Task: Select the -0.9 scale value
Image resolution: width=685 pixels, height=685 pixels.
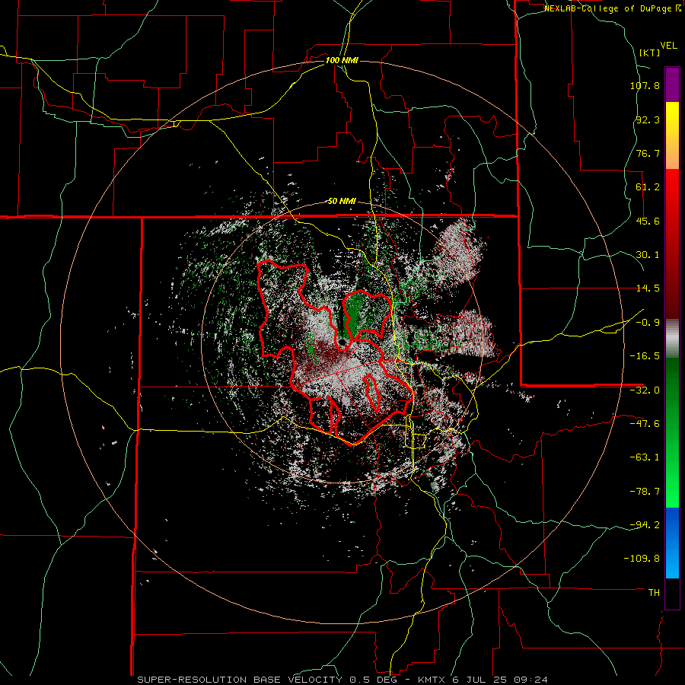Action: pyautogui.click(x=648, y=323)
